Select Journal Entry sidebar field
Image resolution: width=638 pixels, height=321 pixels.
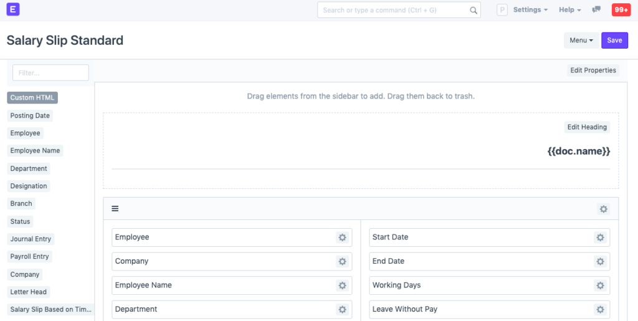(31, 239)
